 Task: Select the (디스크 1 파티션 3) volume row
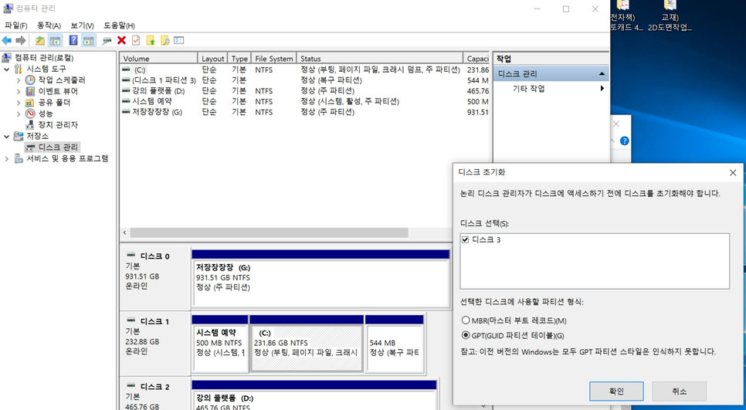tap(304, 80)
